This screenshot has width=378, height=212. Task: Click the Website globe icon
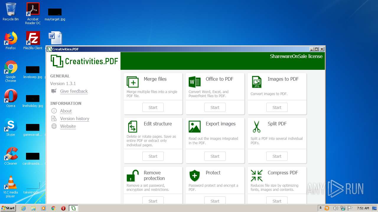coord(54,126)
